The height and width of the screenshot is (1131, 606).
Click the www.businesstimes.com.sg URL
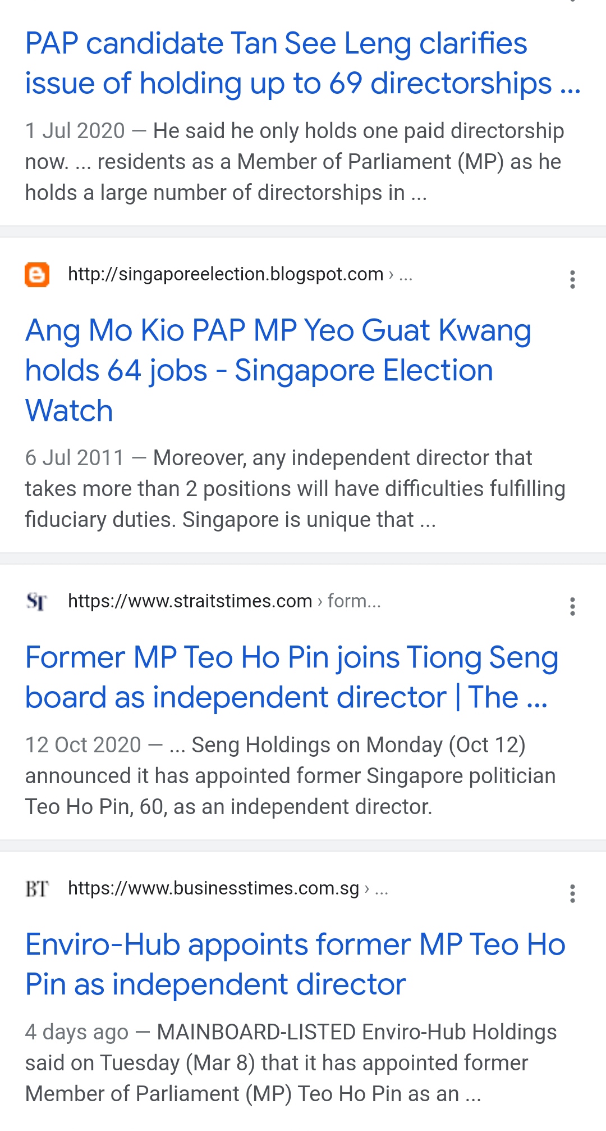[213, 888]
